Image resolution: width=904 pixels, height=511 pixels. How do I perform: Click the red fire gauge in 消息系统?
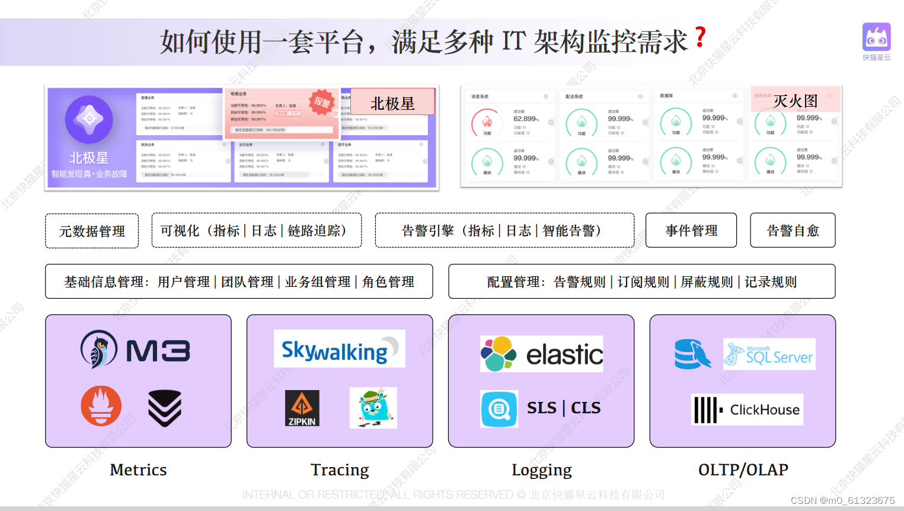click(x=487, y=123)
